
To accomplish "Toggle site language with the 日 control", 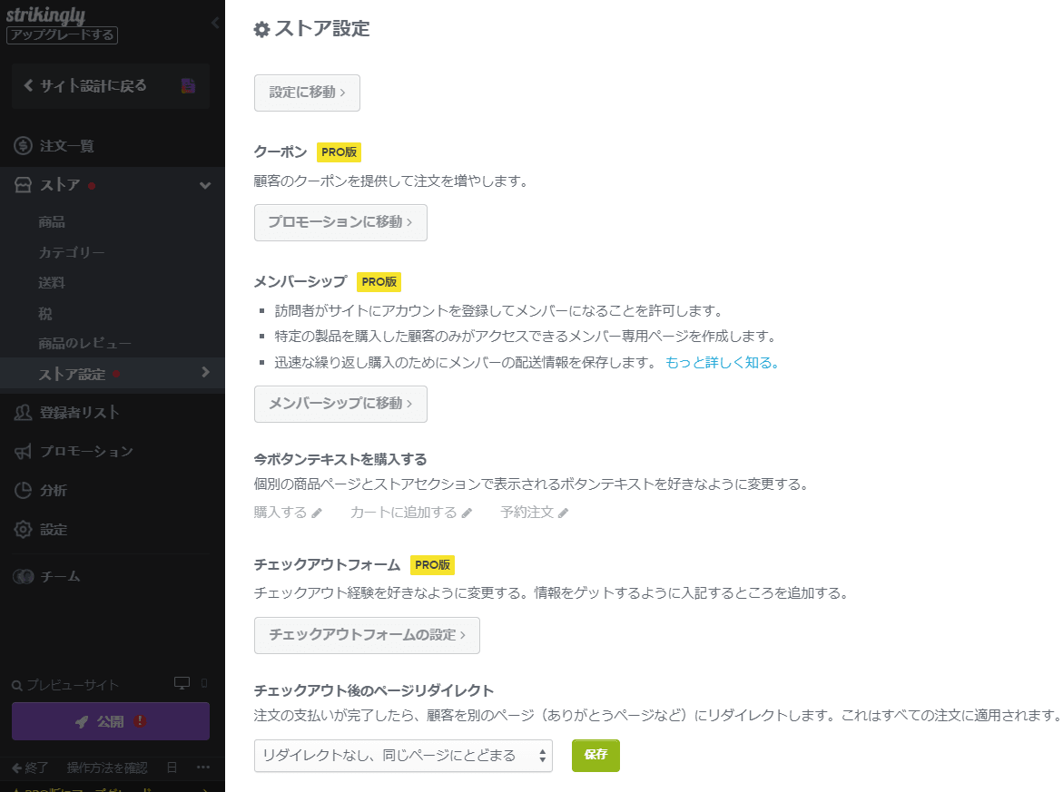I will [171, 768].
